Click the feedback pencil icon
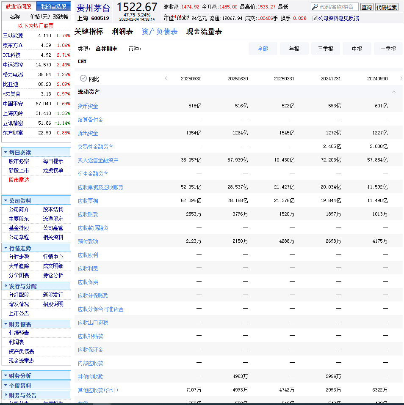The image size is (404, 405). (315, 18)
